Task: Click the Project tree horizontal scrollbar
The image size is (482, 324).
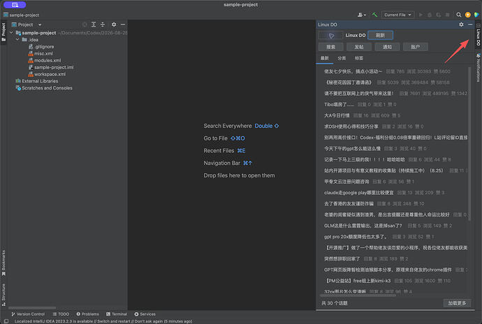Action: [32, 307]
